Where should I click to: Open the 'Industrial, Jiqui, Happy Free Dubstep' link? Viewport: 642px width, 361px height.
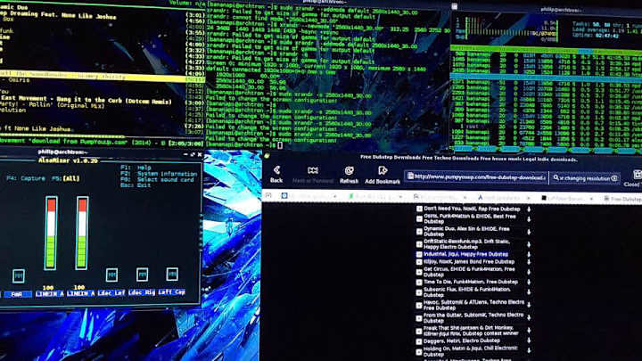click(466, 254)
